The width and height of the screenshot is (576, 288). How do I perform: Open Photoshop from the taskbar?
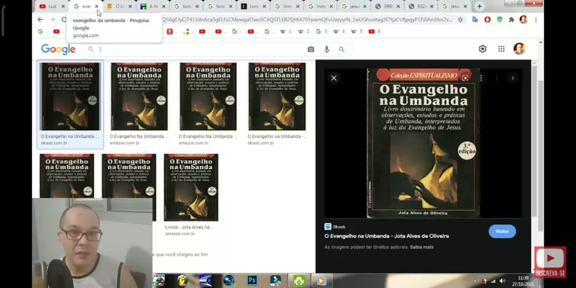pyautogui.click(x=252, y=281)
